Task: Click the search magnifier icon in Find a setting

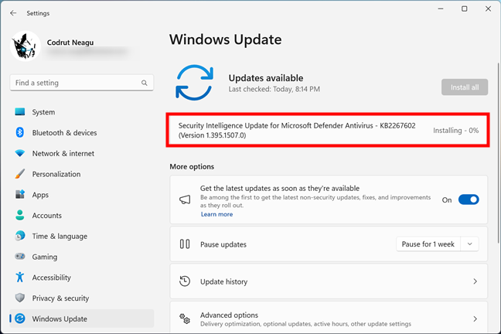Action: point(144,83)
